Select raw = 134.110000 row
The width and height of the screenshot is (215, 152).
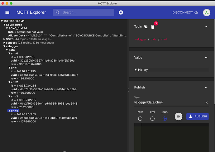coord(22,78)
